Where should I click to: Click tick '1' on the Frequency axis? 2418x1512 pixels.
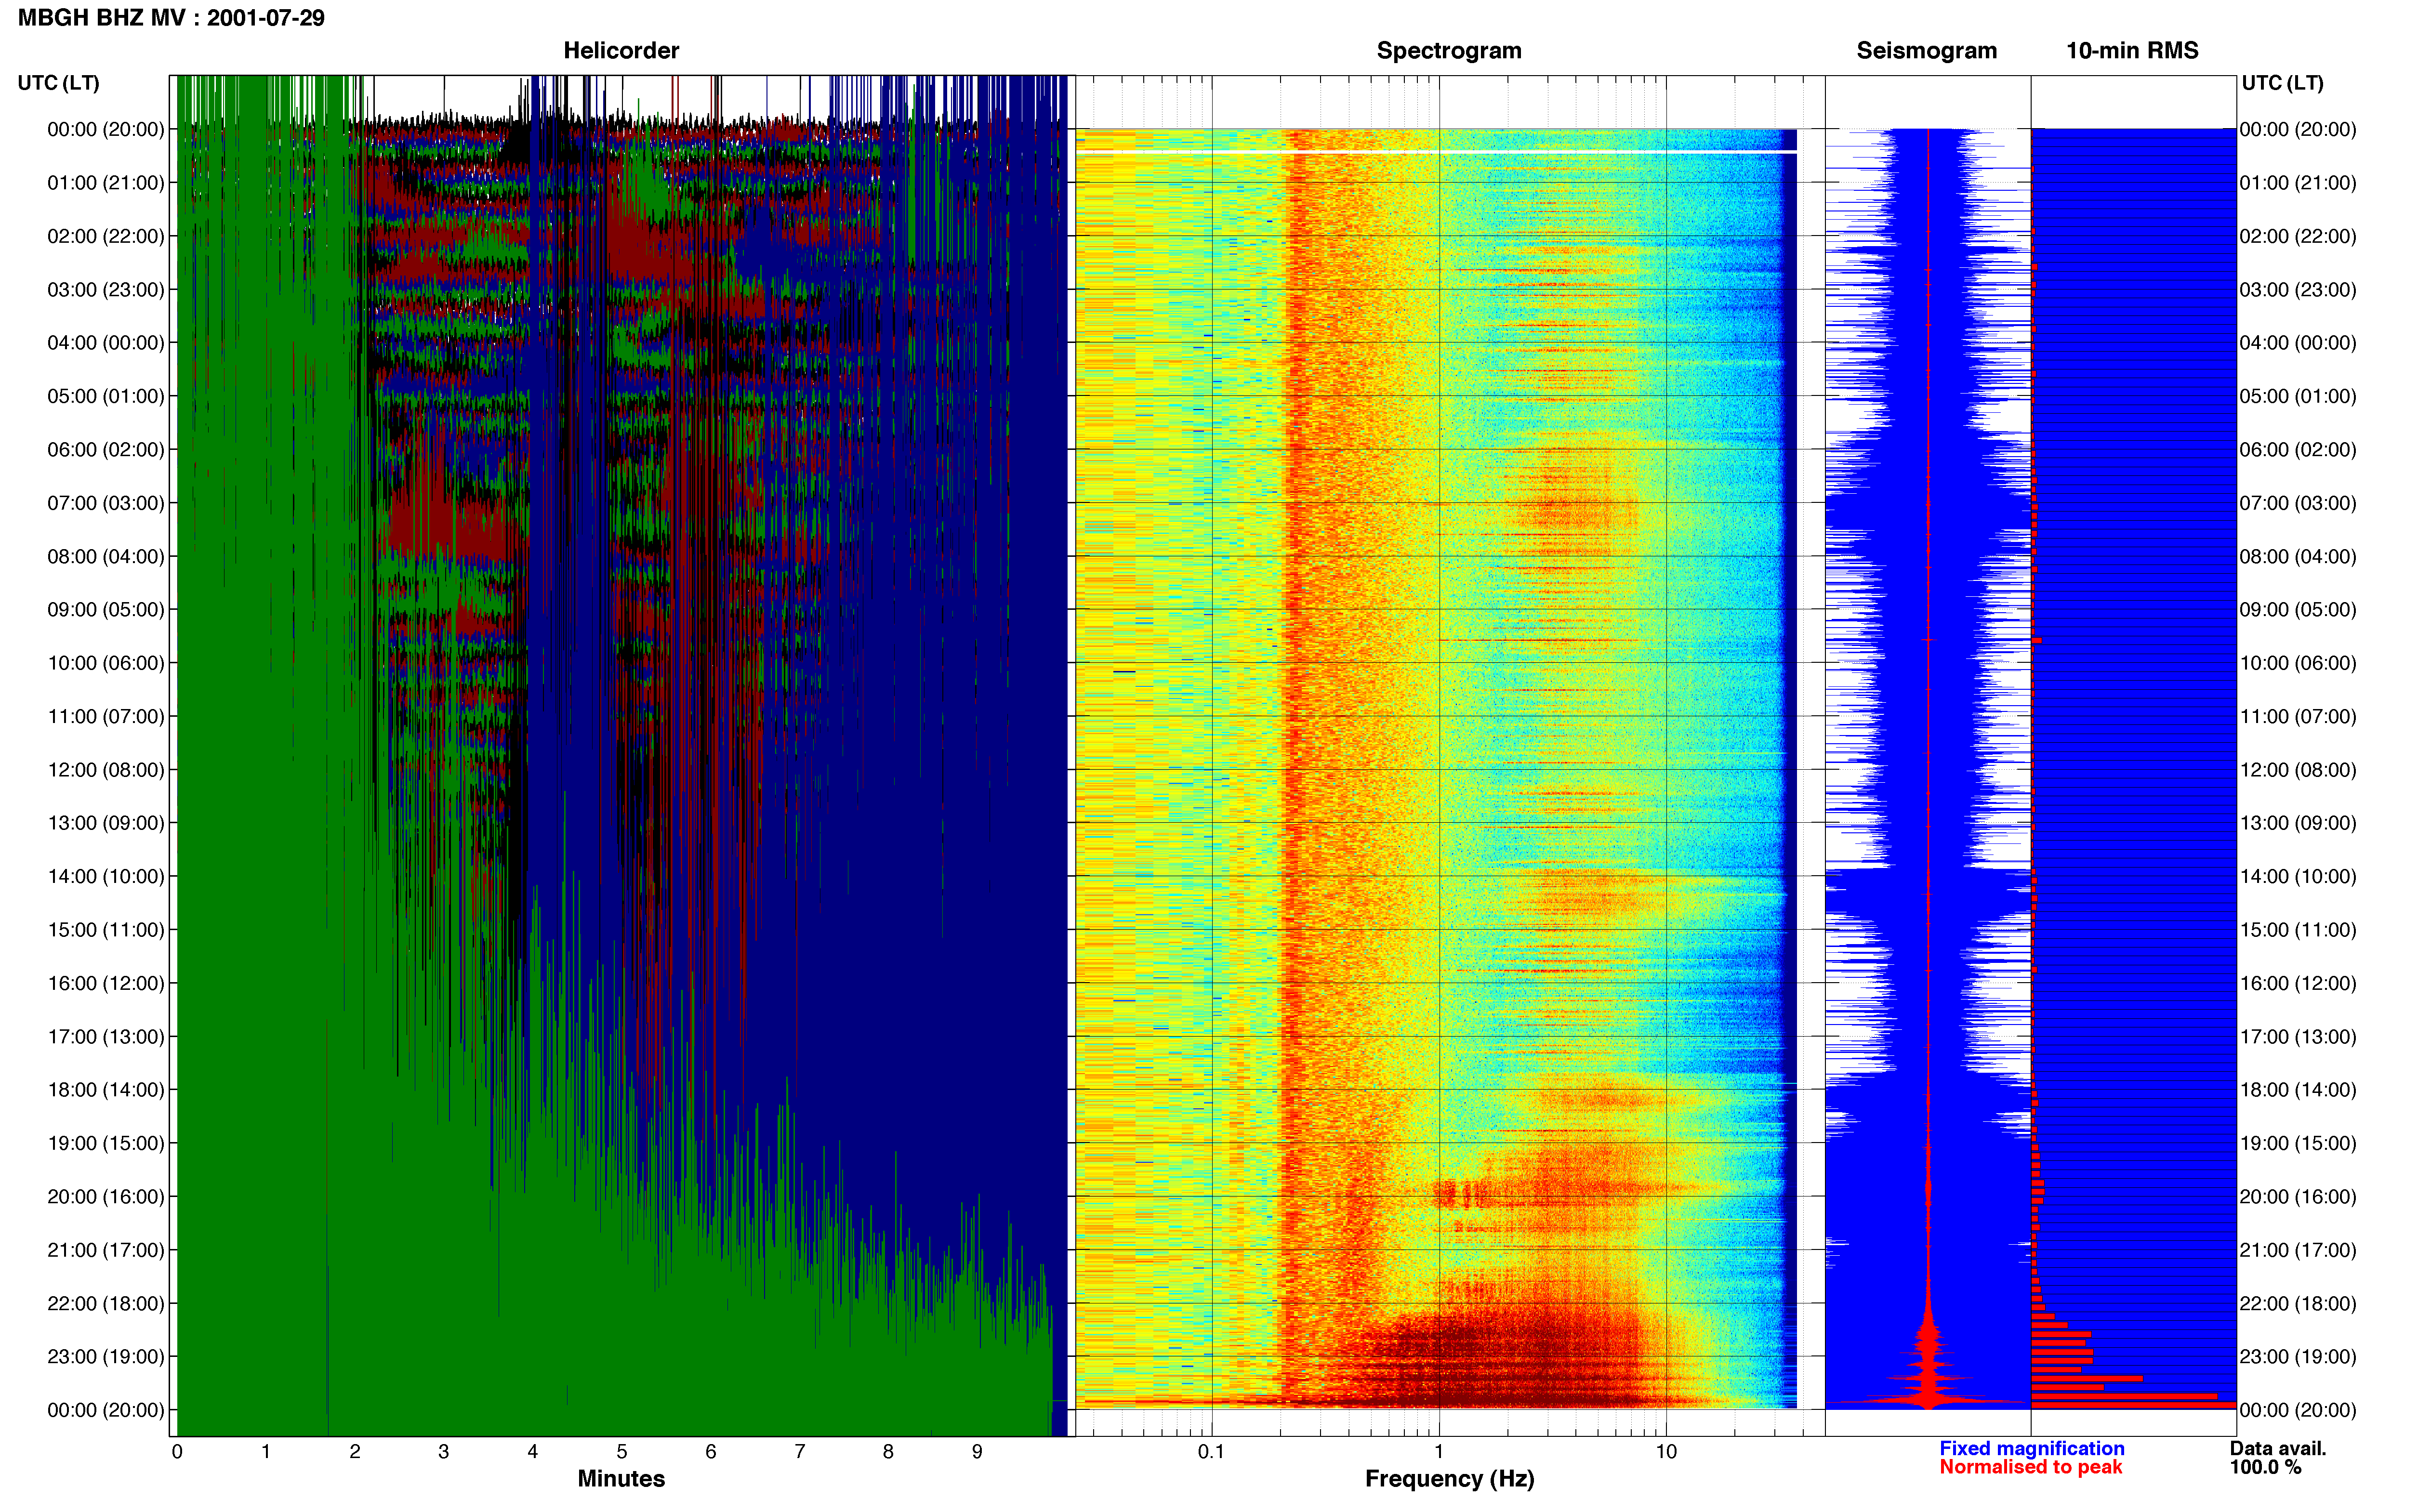1439,1452
